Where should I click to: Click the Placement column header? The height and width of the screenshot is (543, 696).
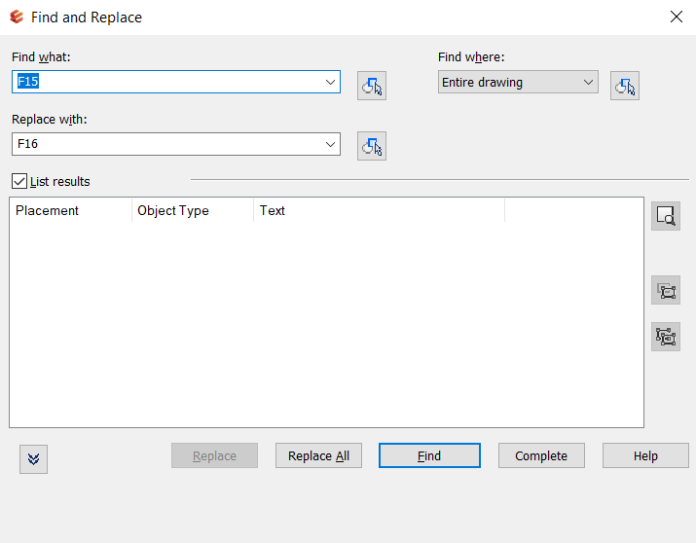pyautogui.click(x=70, y=210)
